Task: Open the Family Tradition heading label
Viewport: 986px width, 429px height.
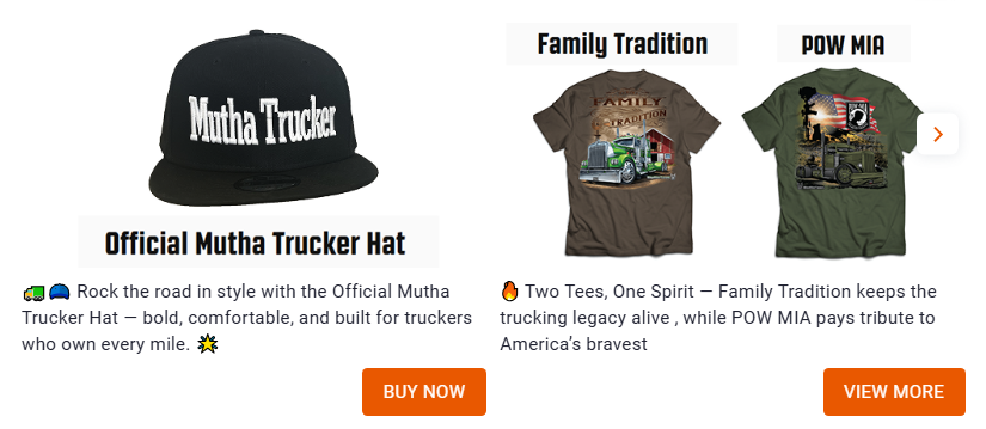Action: click(622, 44)
